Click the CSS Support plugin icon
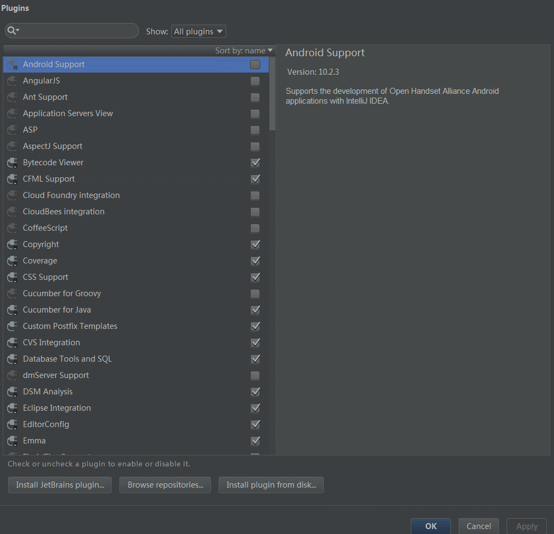This screenshot has width=554, height=534. [x=12, y=277]
